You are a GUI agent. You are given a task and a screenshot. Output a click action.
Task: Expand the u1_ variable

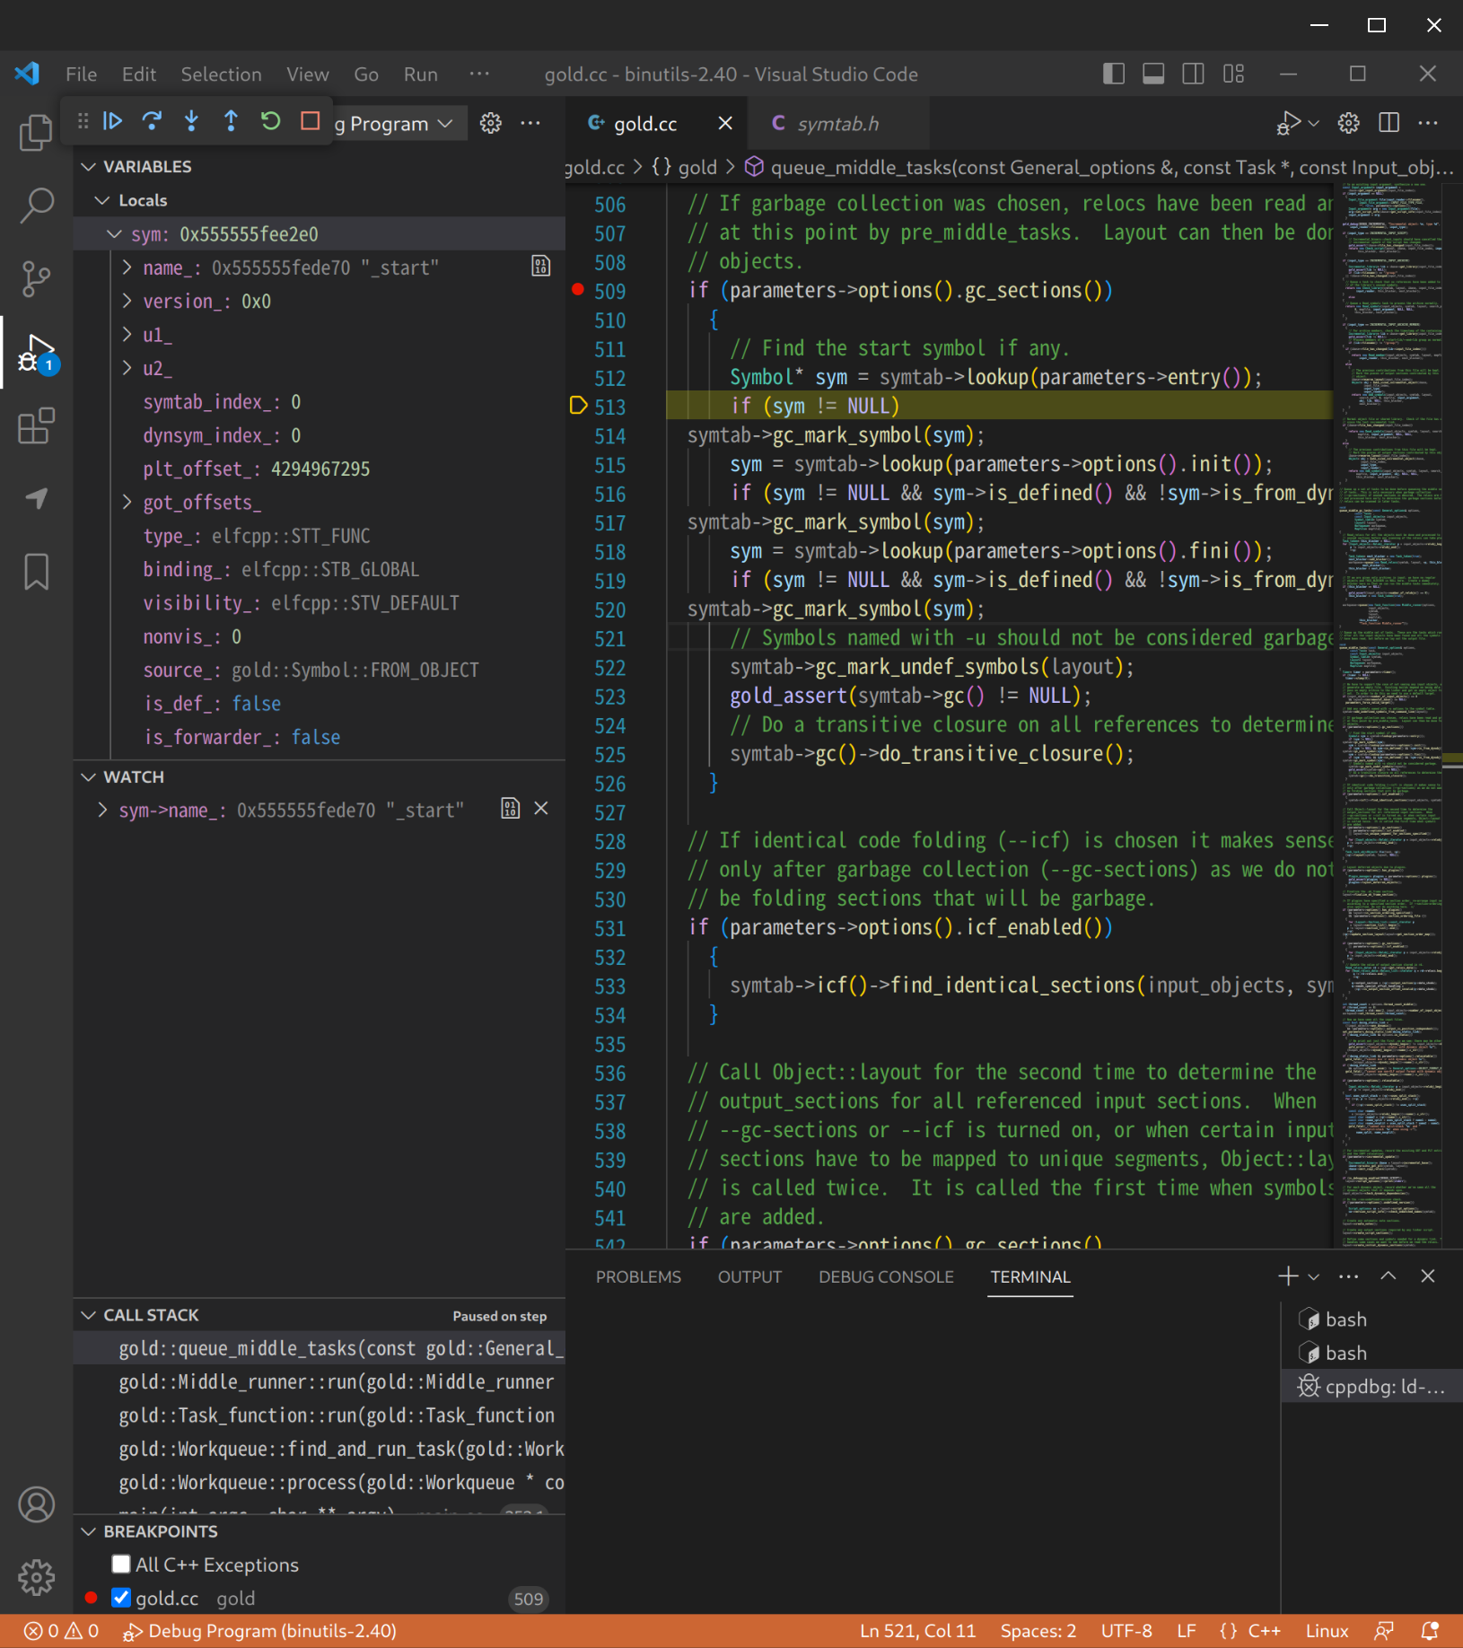[127, 335]
